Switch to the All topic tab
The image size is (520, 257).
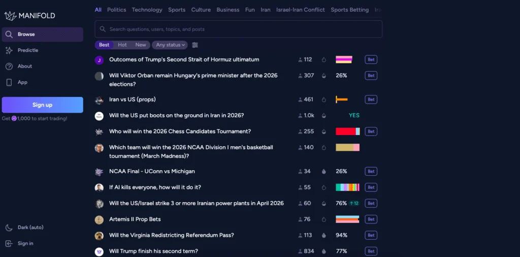(98, 10)
